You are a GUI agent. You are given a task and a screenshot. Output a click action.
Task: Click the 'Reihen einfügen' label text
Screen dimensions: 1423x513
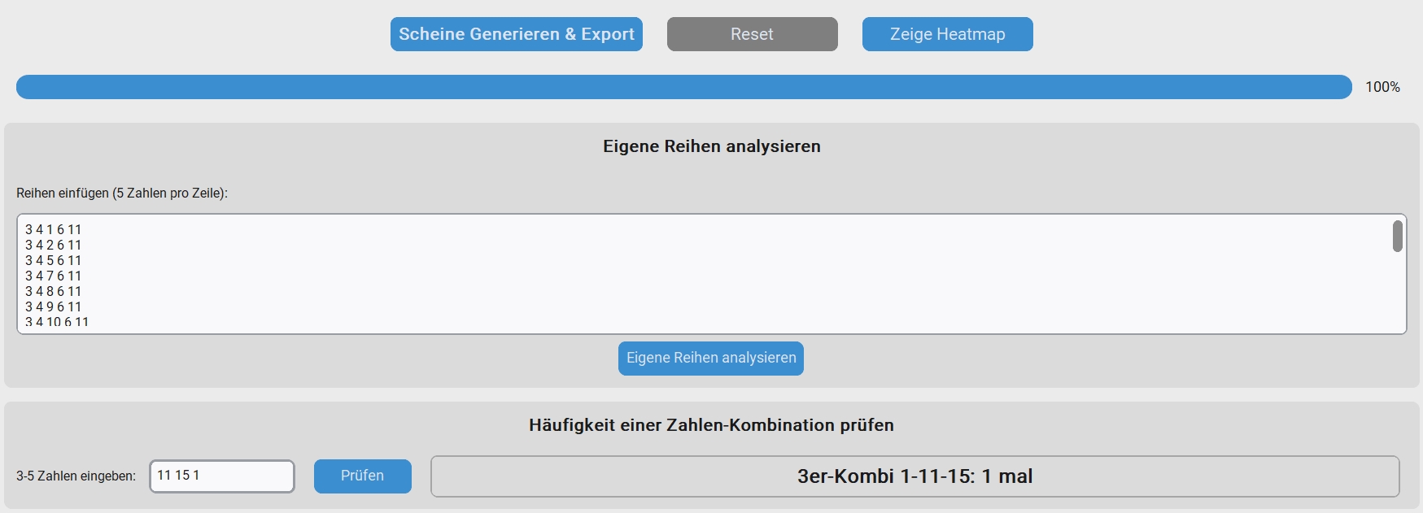coord(122,193)
